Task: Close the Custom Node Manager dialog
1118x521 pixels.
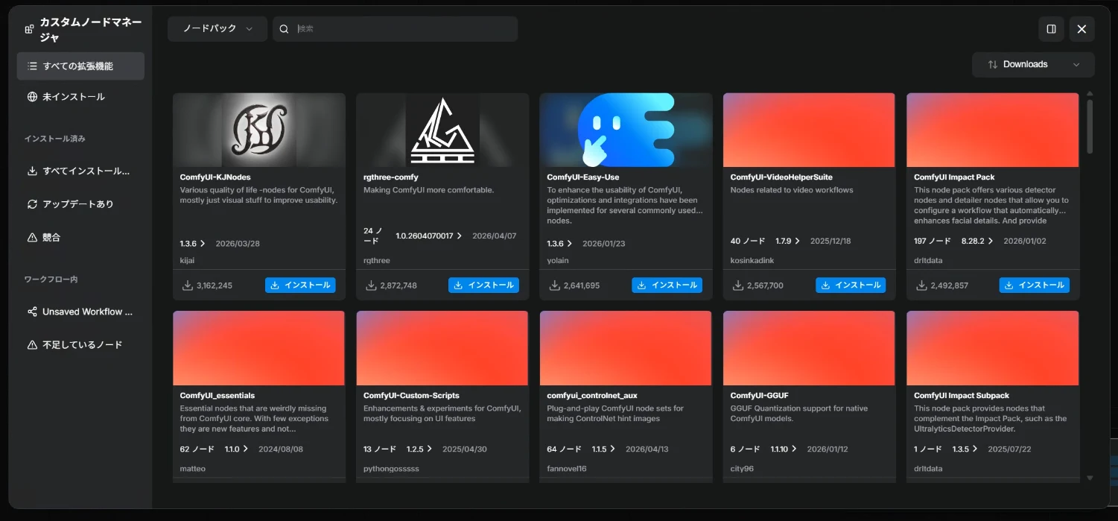Action: click(1082, 29)
